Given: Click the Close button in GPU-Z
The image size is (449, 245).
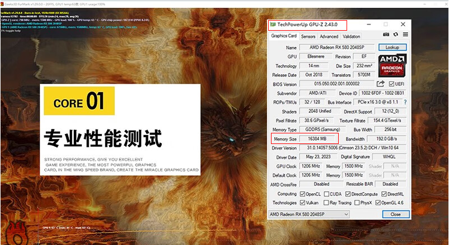Looking at the screenshot, I should pyautogui.click(x=395, y=214).
